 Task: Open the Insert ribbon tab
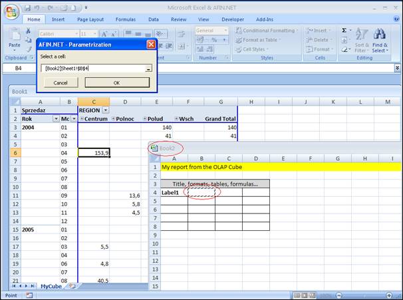click(x=58, y=19)
